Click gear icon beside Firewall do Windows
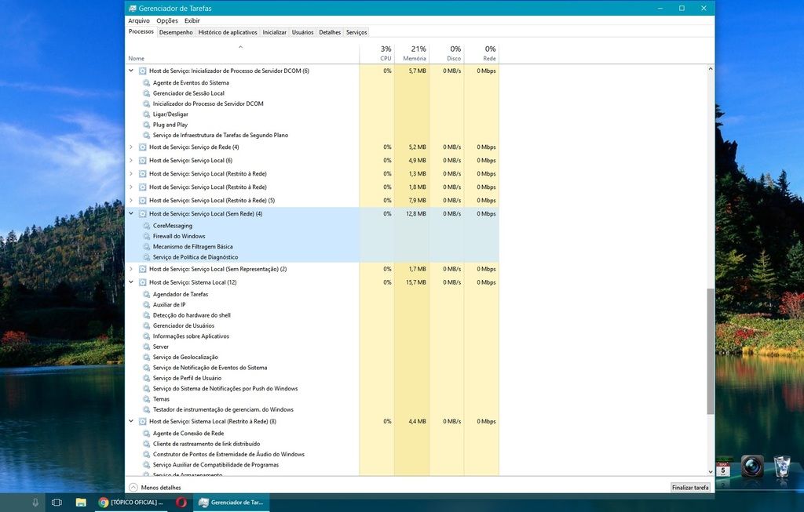The height and width of the screenshot is (512, 804). [146, 236]
